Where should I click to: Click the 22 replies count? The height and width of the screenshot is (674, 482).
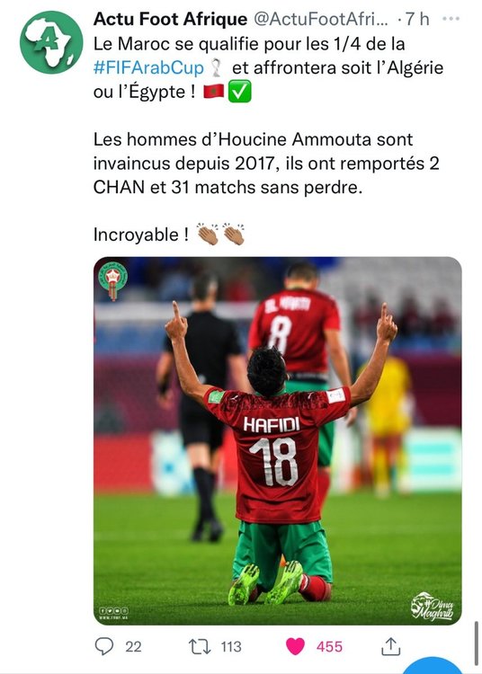coord(133,646)
